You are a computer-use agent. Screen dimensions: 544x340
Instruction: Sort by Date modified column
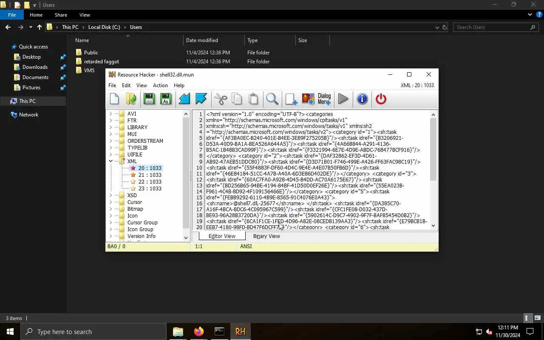click(x=202, y=40)
